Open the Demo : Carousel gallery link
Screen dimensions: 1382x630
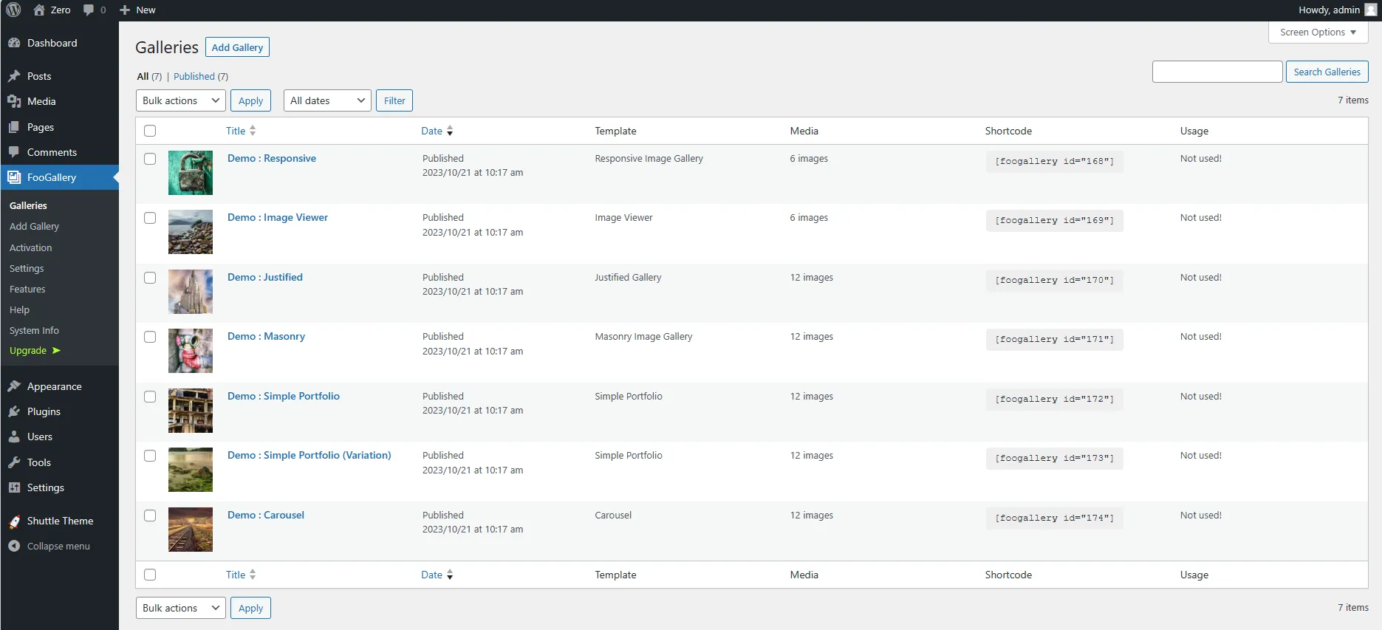266,515
